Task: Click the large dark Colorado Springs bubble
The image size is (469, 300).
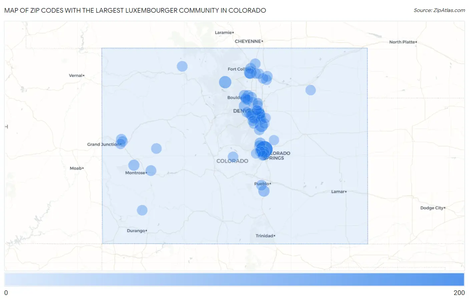Action: point(265,149)
